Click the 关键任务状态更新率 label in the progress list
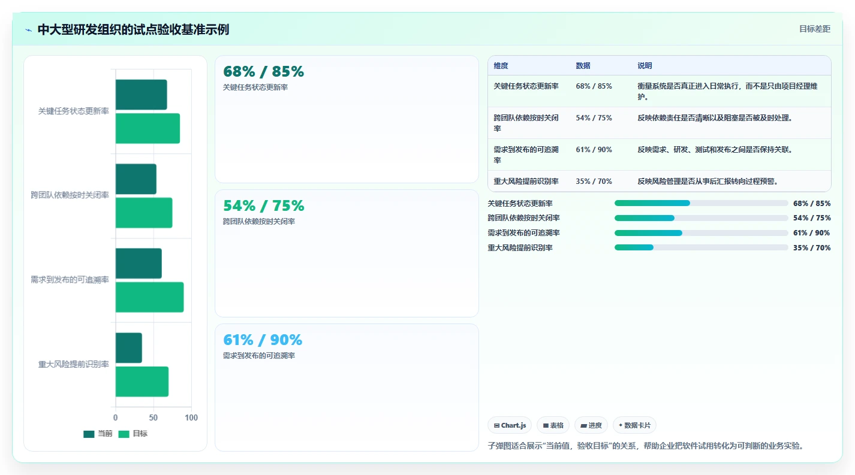 pos(520,204)
